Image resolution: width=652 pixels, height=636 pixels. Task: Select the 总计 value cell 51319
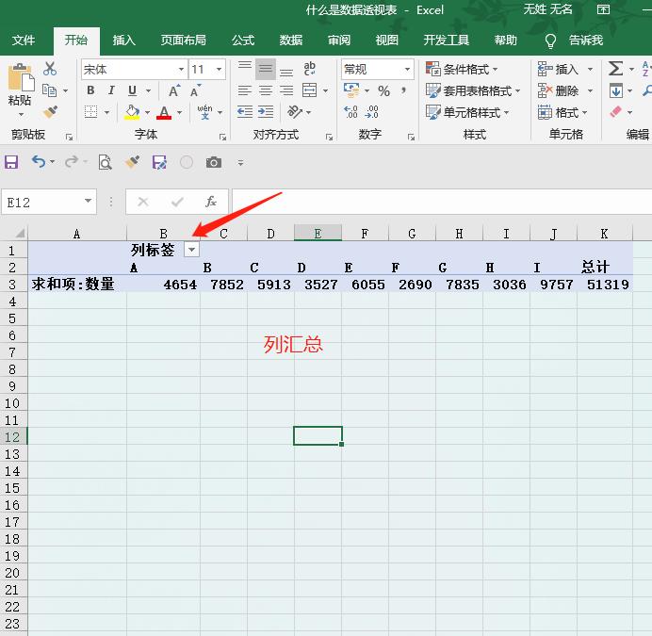[x=605, y=285]
